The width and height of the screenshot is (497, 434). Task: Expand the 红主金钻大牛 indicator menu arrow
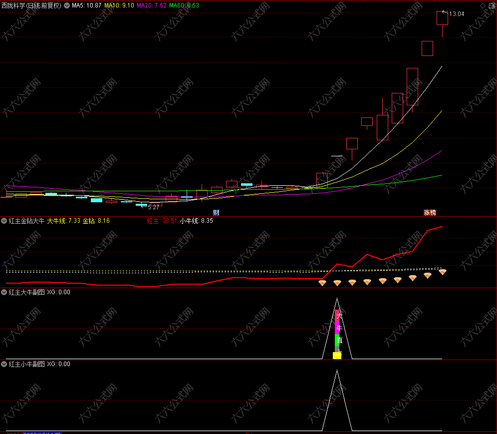tap(4, 220)
